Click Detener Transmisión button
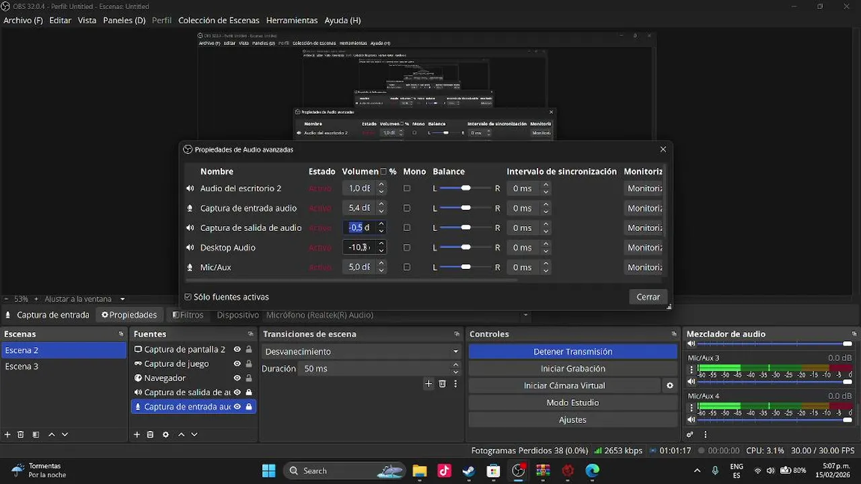861x484 pixels. 572,352
